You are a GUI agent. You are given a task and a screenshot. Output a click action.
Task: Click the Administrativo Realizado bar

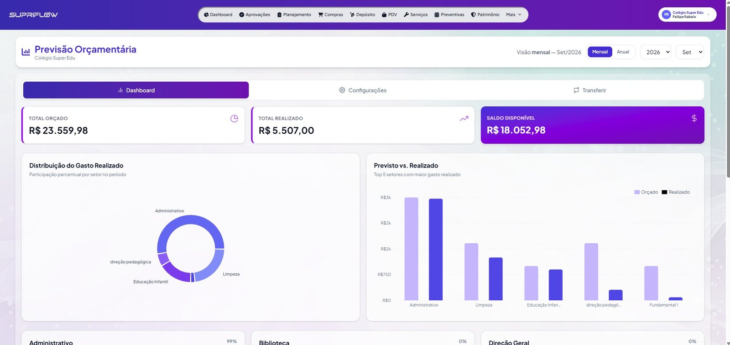436,250
